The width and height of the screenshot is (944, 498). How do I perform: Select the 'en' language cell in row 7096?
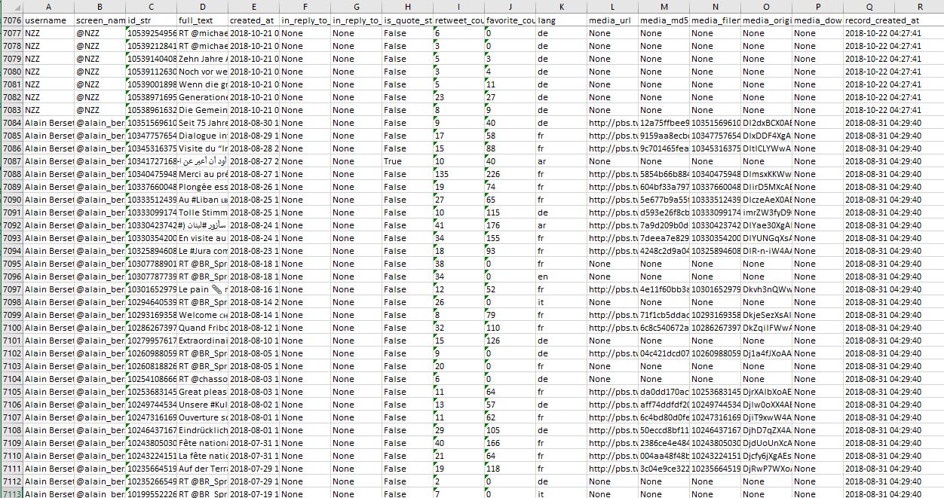561,276
